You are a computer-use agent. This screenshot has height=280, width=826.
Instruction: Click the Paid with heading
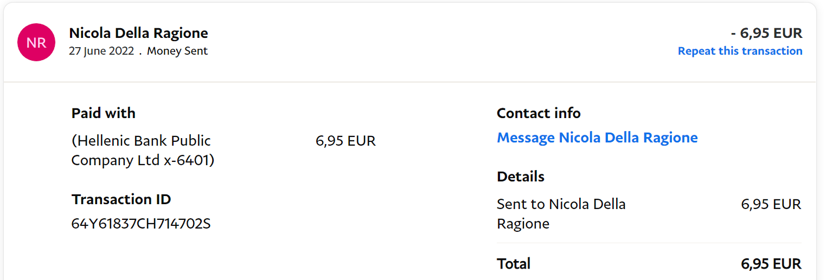tap(103, 113)
